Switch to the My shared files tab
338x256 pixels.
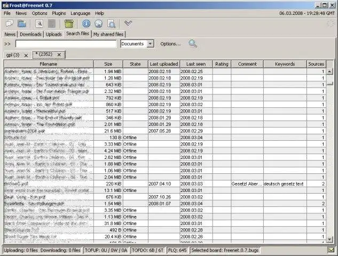point(108,34)
